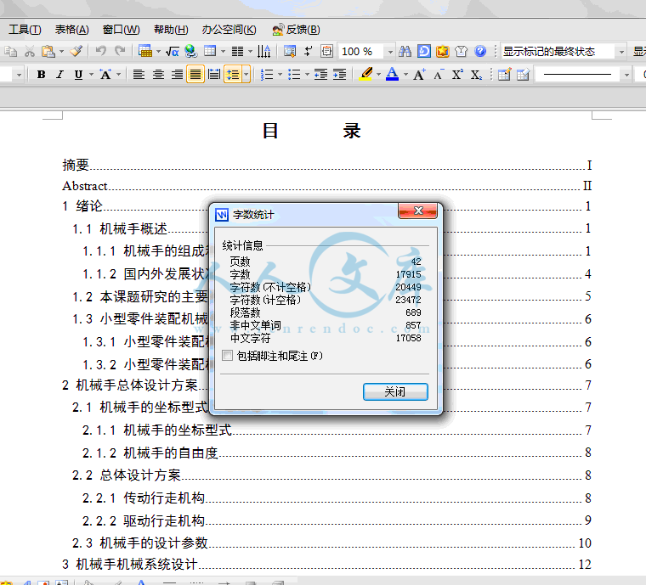Click the redo arrow icon
The image size is (646, 585).
tap(120, 52)
